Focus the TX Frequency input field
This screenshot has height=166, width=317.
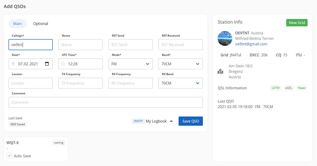coord(81,83)
